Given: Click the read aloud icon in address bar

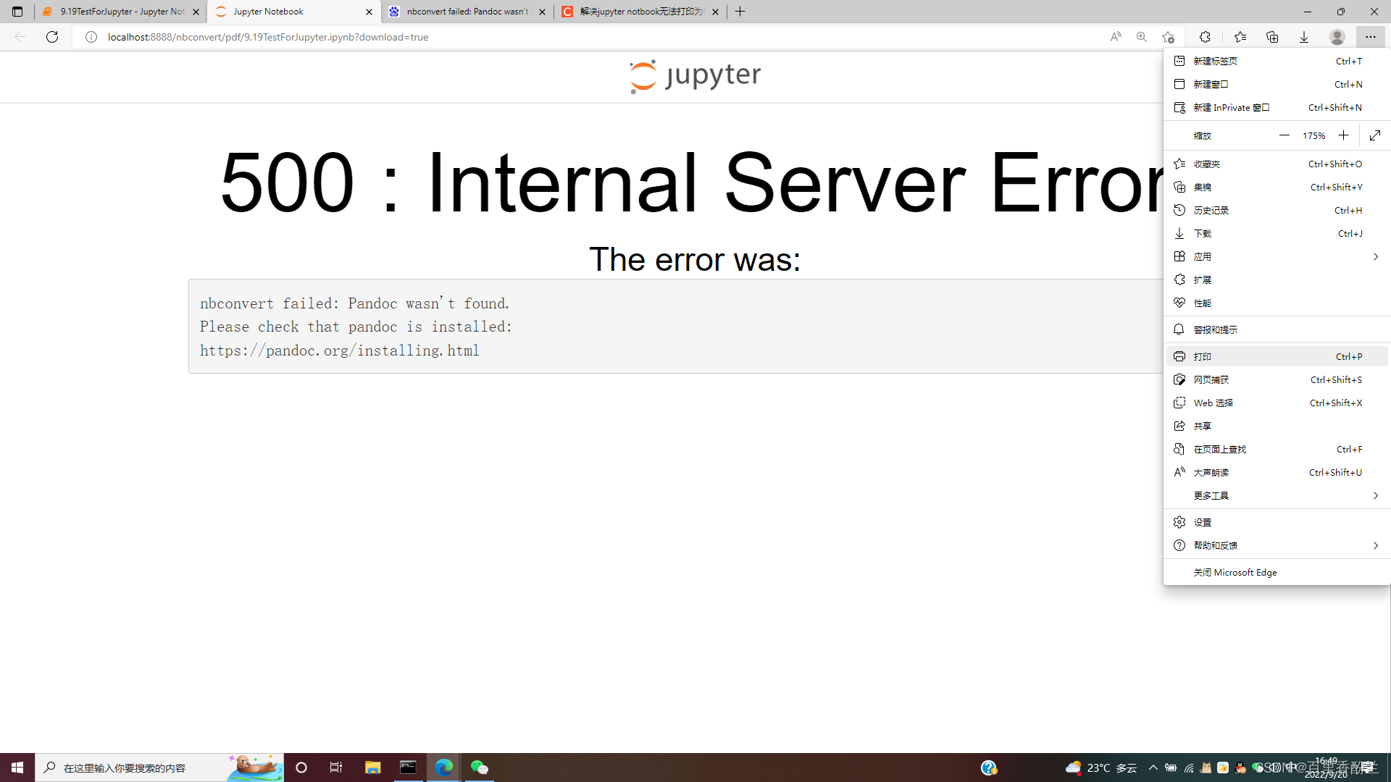Looking at the screenshot, I should 1116,37.
